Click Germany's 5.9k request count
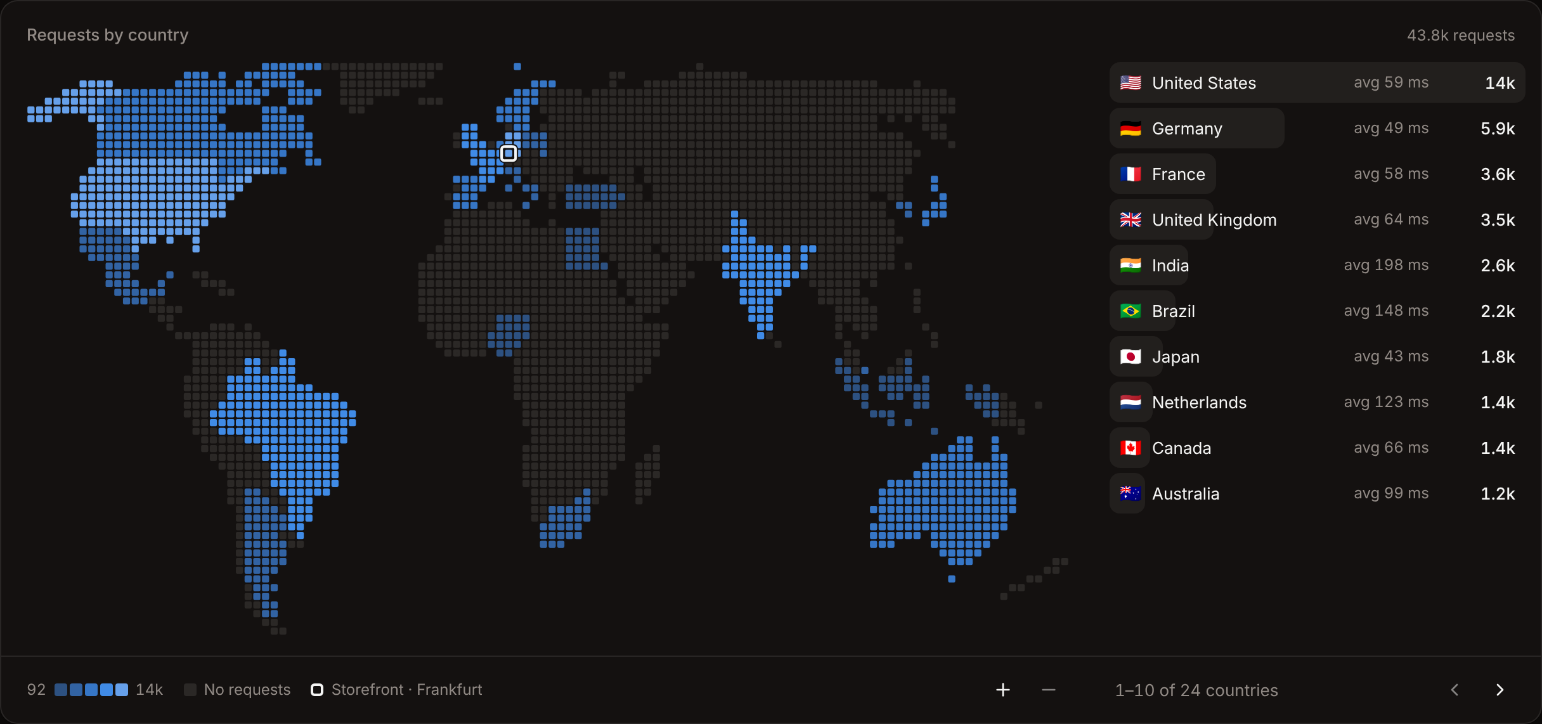1542x724 pixels. pos(1498,129)
